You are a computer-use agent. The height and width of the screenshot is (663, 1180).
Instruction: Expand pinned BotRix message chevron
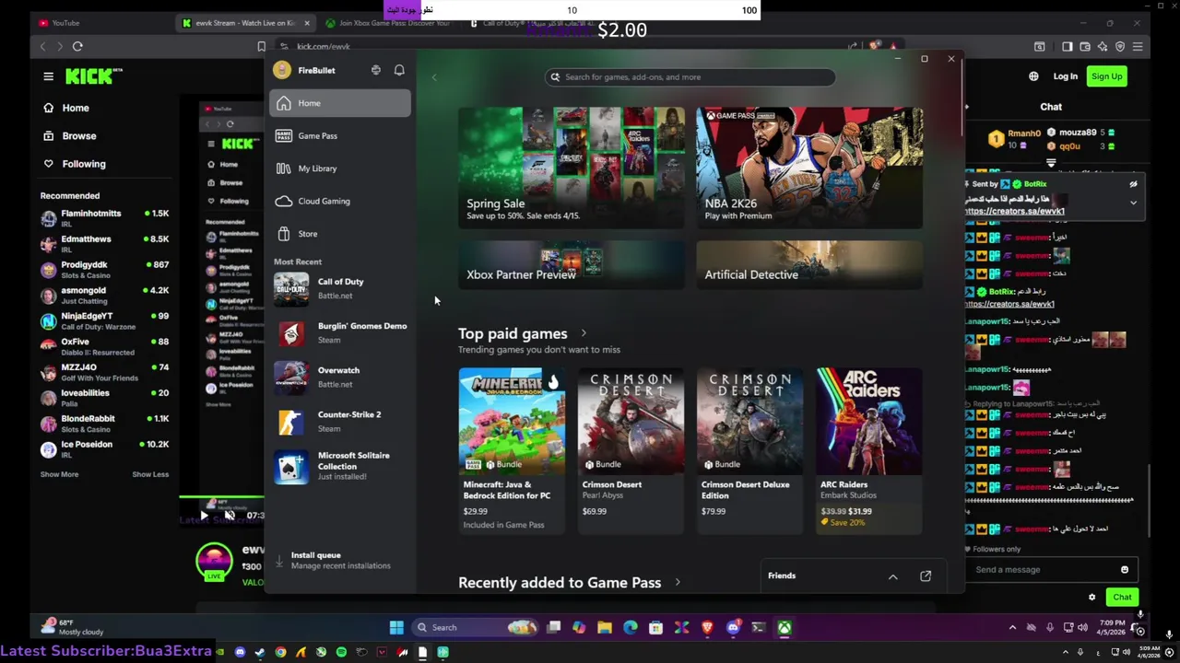pos(1133,203)
